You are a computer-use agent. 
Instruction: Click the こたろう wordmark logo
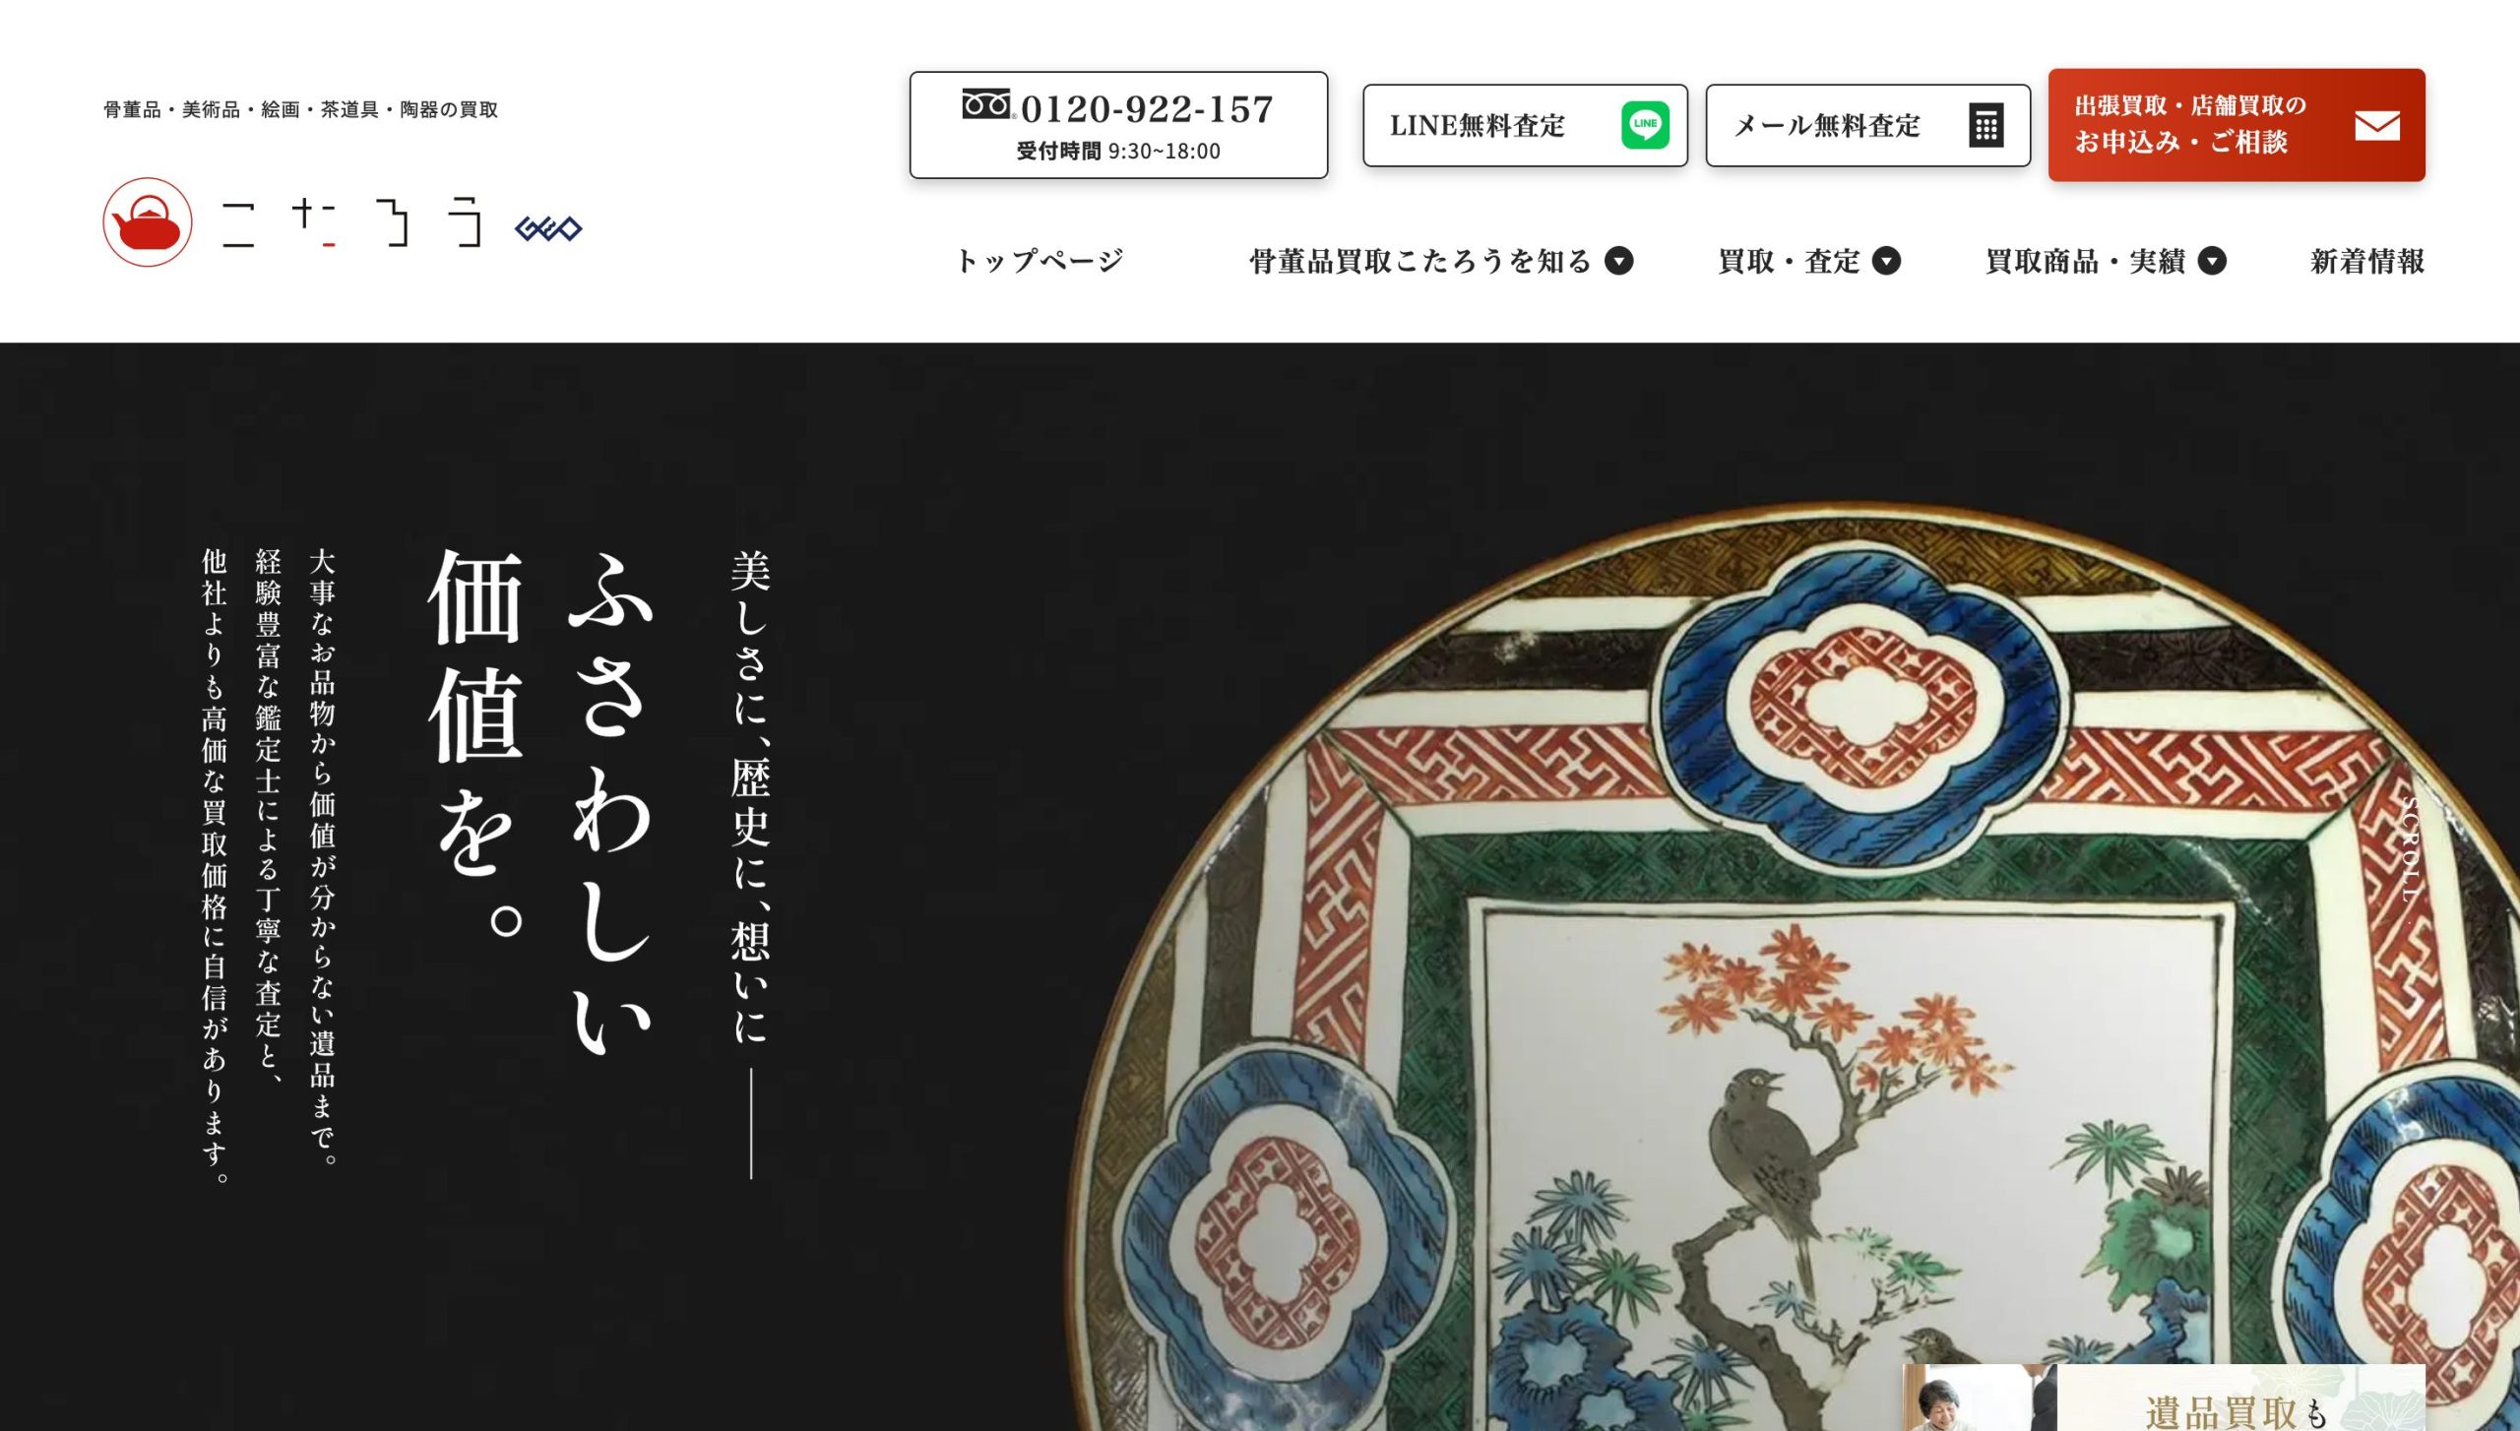click(352, 222)
